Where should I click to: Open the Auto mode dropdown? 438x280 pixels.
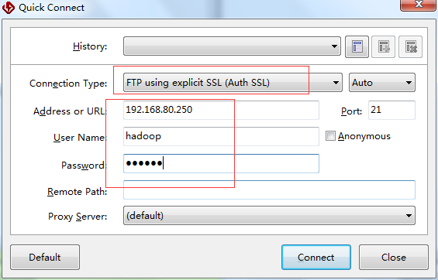(x=382, y=83)
